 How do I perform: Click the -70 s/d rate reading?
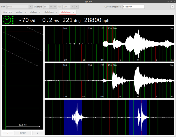(x=27, y=20)
